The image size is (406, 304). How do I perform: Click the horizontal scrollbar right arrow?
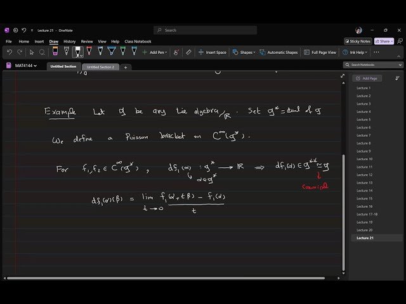coord(339,278)
